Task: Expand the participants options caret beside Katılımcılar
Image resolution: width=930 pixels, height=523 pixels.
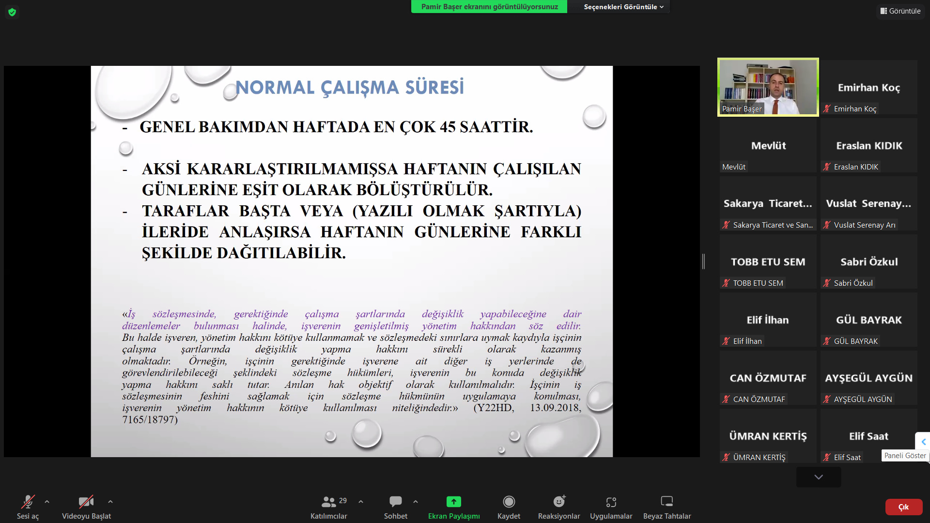Action: (x=361, y=502)
